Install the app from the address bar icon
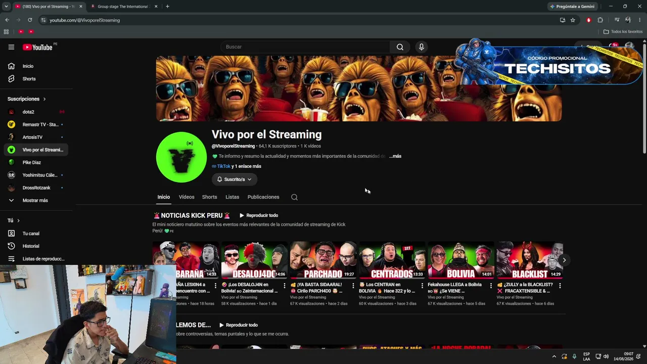 (563, 20)
